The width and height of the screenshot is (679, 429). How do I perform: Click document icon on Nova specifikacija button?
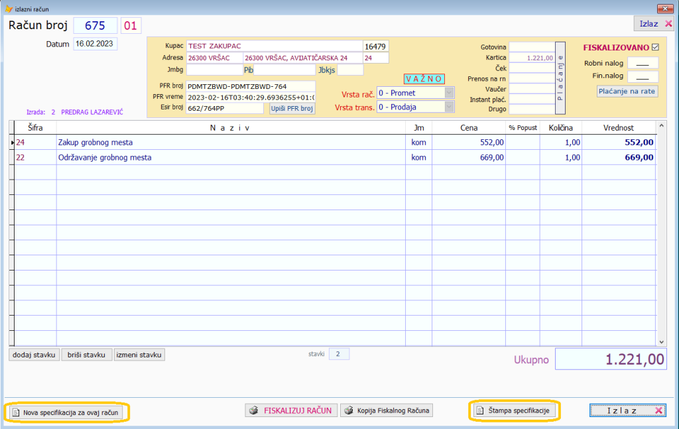coord(16,412)
